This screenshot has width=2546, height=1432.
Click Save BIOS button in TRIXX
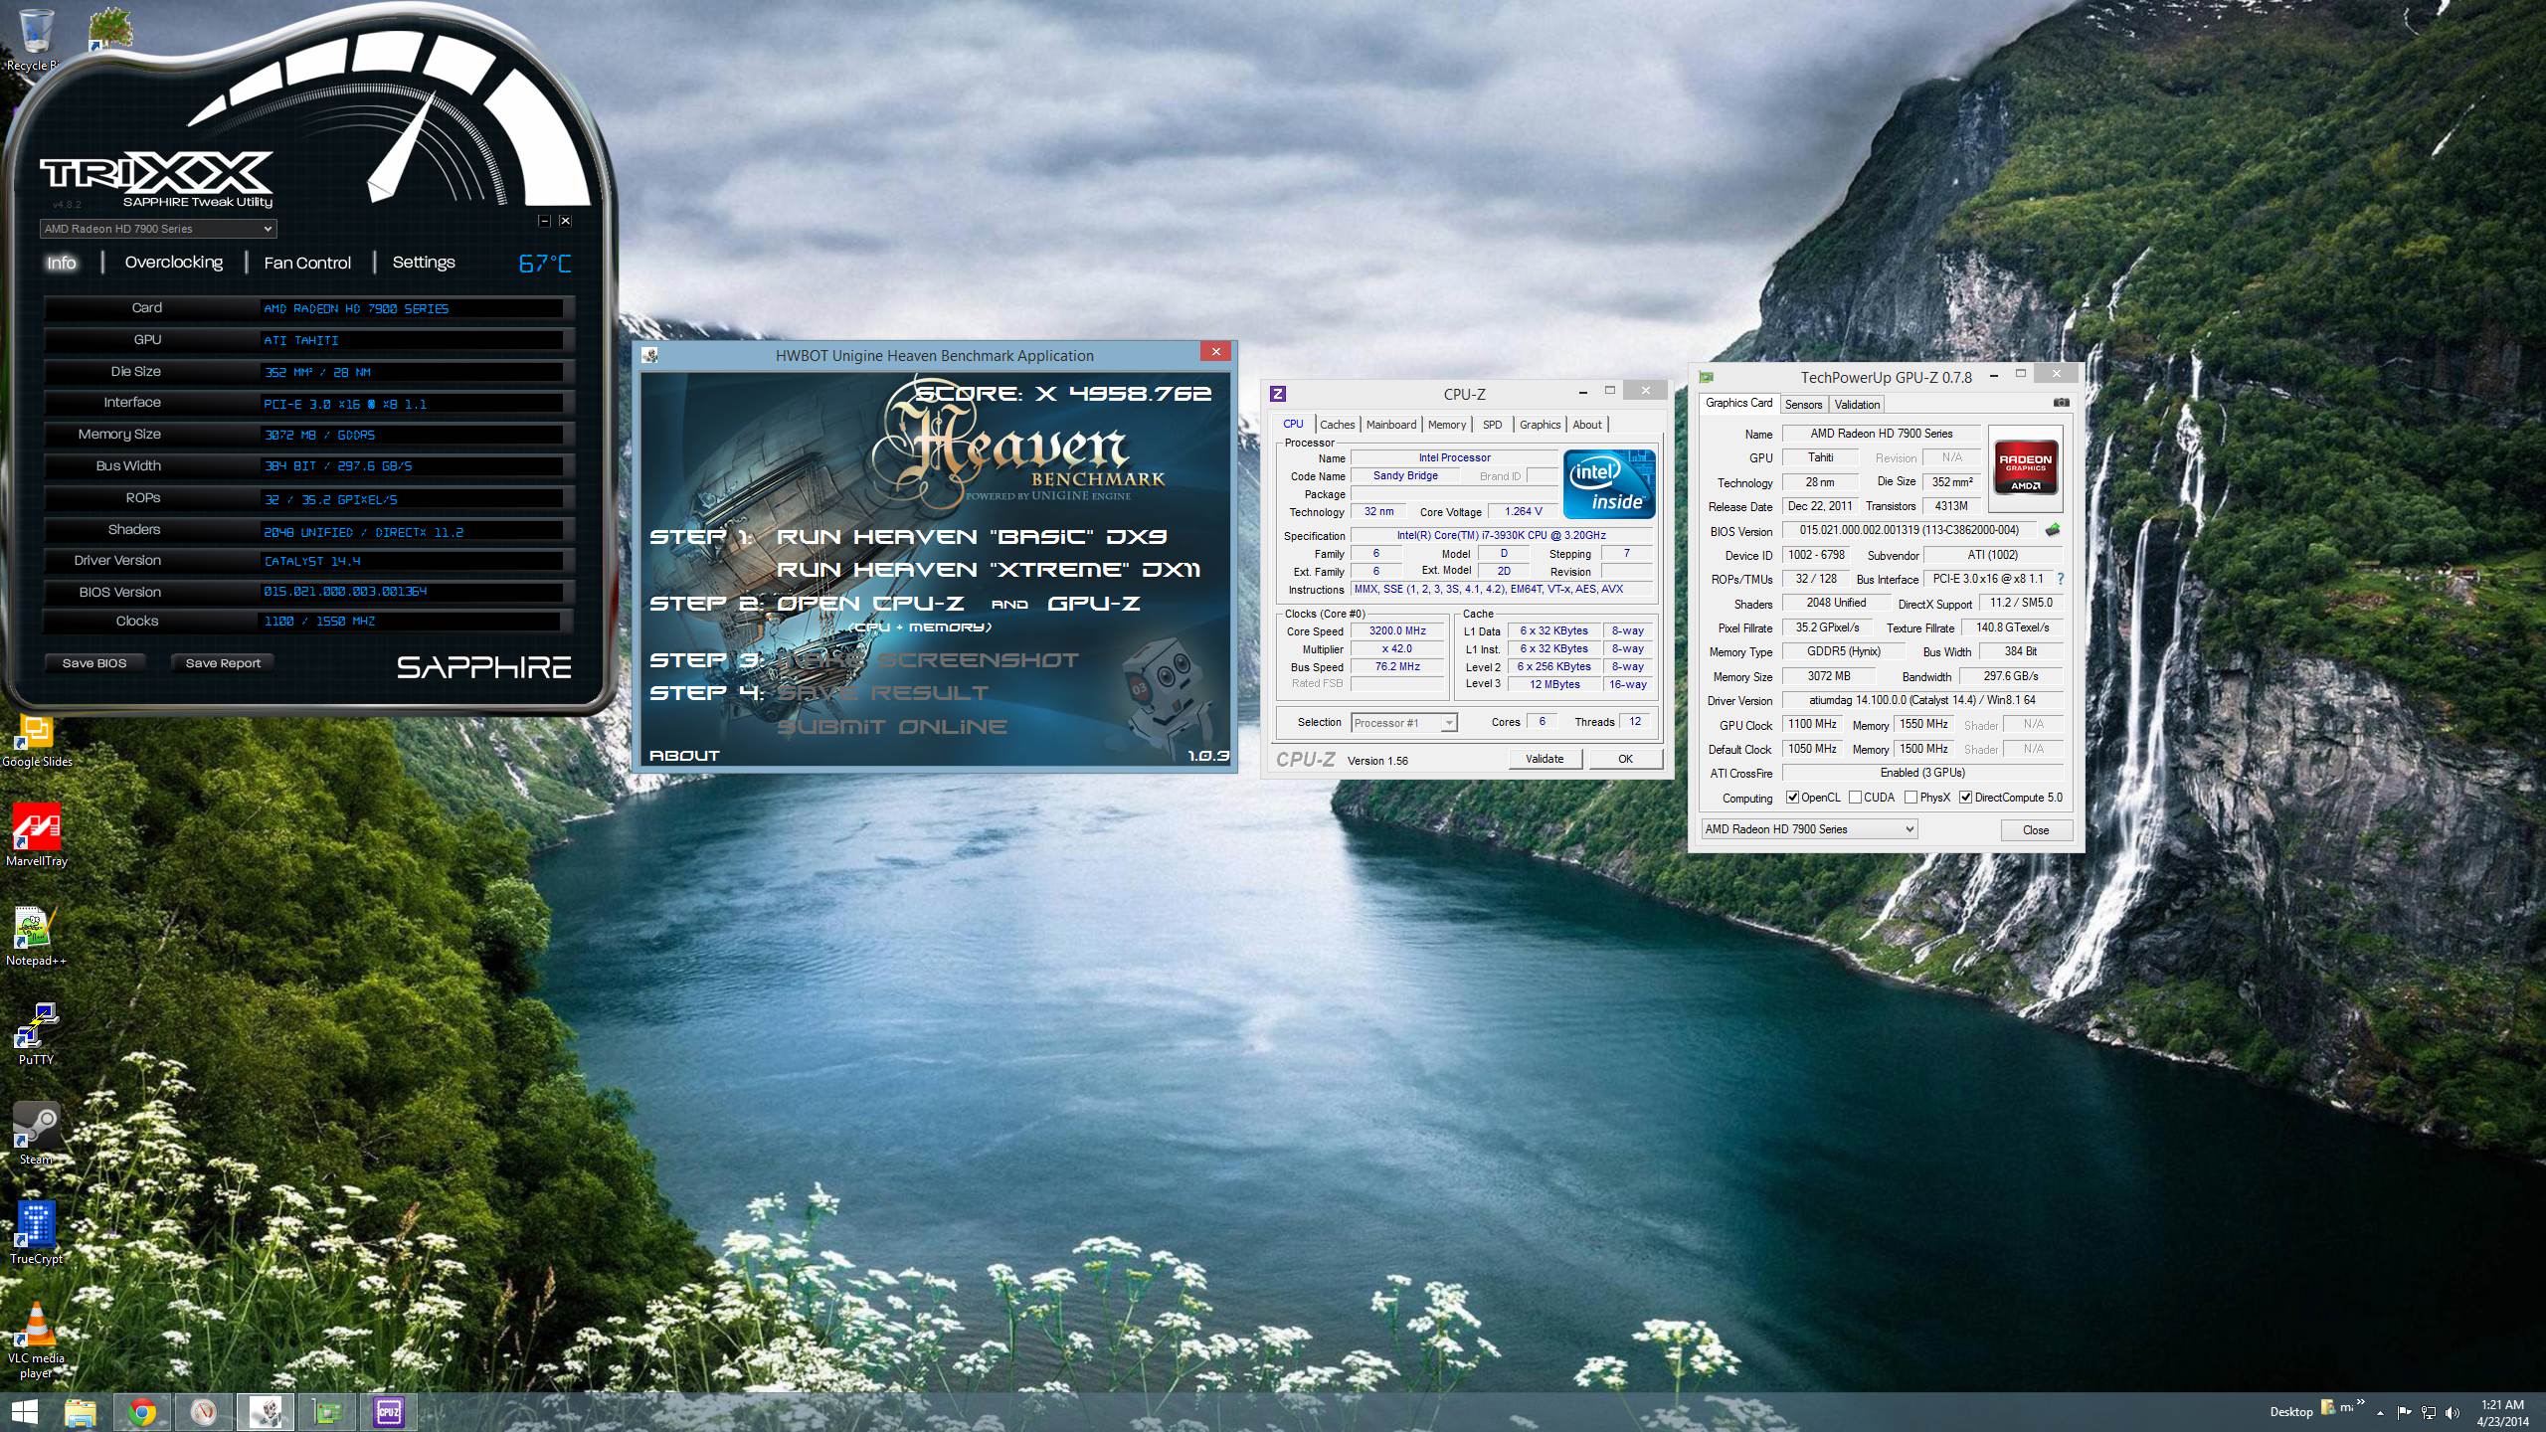click(94, 663)
